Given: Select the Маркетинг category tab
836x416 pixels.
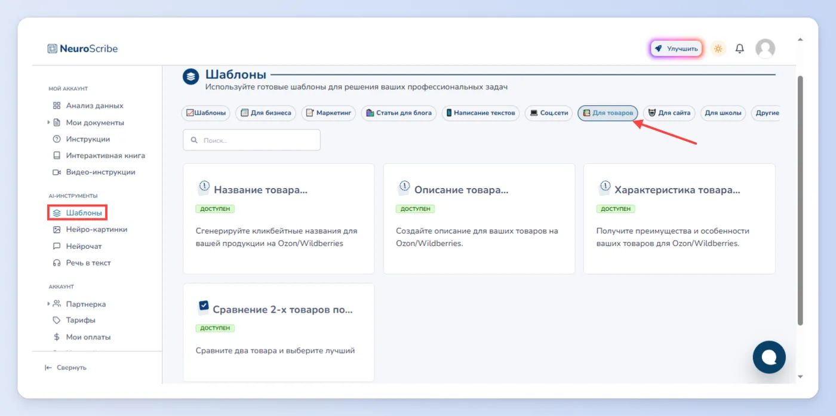Looking at the screenshot, I should click(x=328, y=113).
